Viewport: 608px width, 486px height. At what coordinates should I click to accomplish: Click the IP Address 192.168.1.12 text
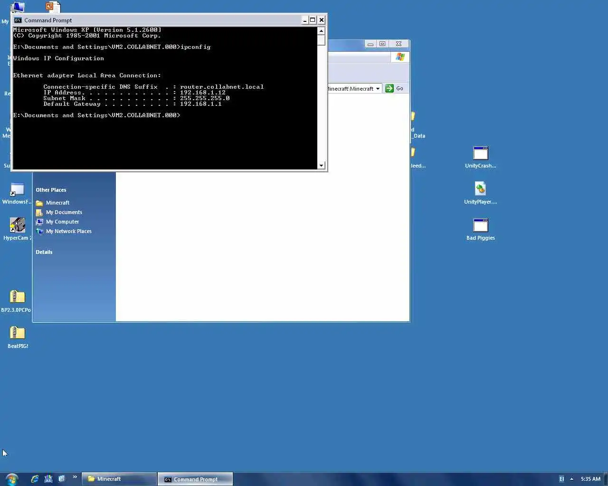pyautogui.click(x=203, y=93)
